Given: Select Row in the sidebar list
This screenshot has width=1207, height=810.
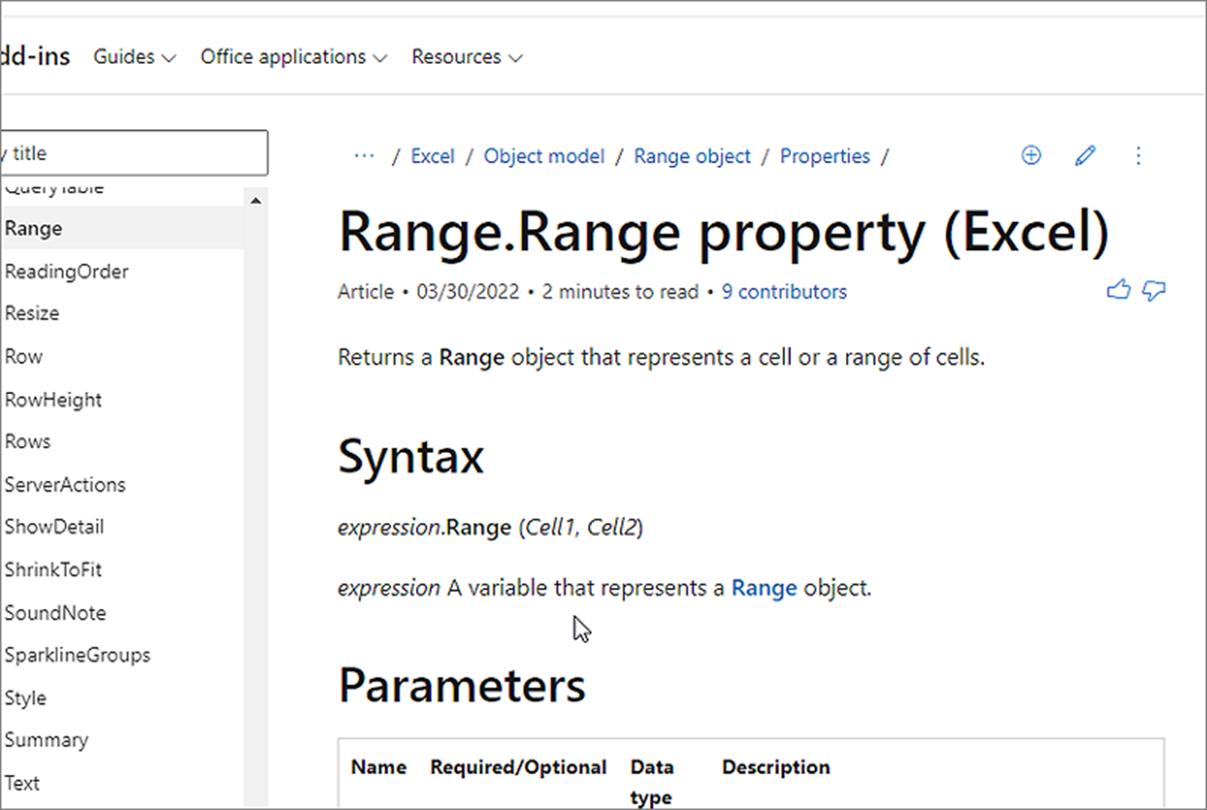Looking at the screenshot, I should [23, 356].
